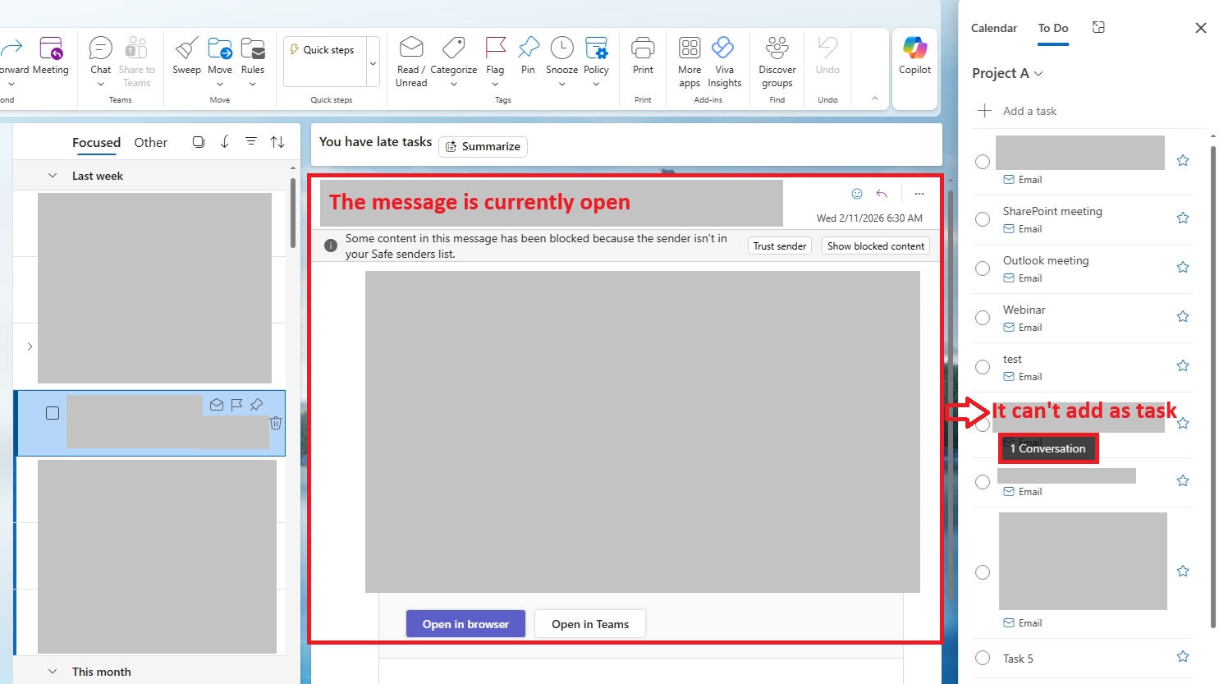Click Trust sender
The width and height of the screenshot is (1219, 684).
click(780, 246)
